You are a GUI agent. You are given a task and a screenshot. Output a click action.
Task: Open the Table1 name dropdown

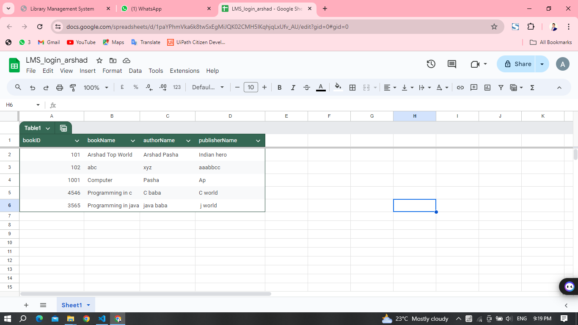pyautogui.click(x=48, y=128)
